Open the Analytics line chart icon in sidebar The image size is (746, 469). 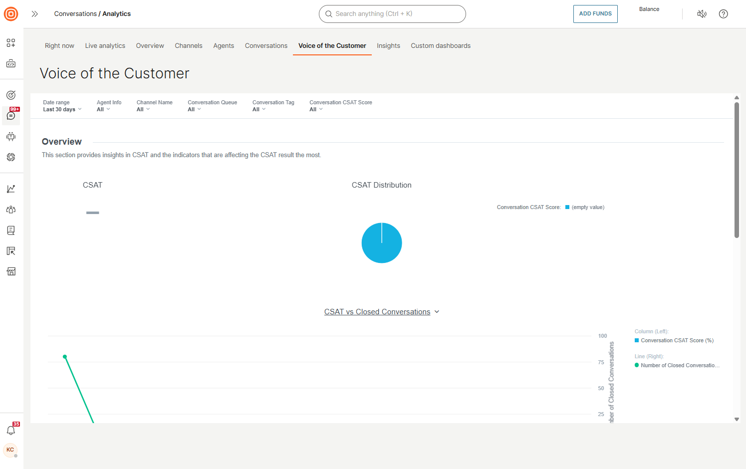pos(10,189)
